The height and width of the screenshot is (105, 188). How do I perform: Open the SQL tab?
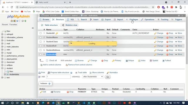70,20
